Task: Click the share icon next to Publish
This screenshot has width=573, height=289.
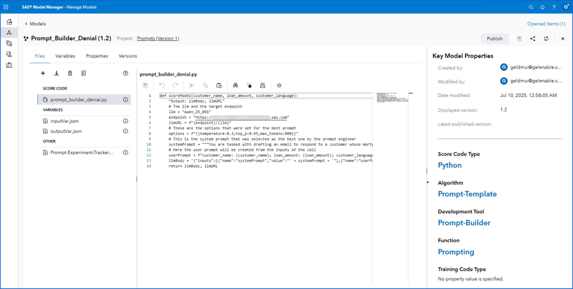Action: point(533,38)
